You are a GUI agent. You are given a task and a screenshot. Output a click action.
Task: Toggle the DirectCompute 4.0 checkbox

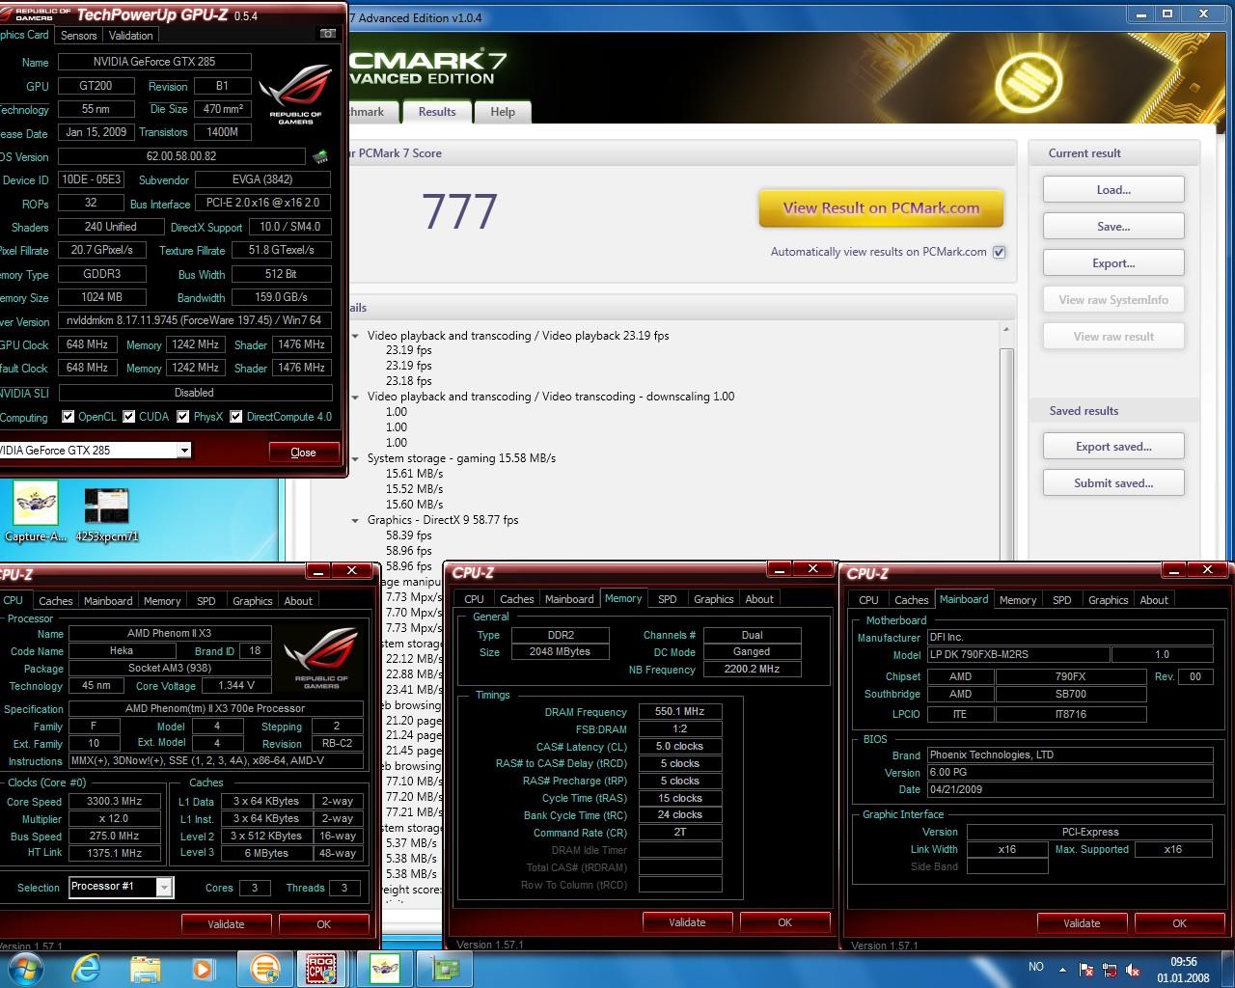pos(235,417)
